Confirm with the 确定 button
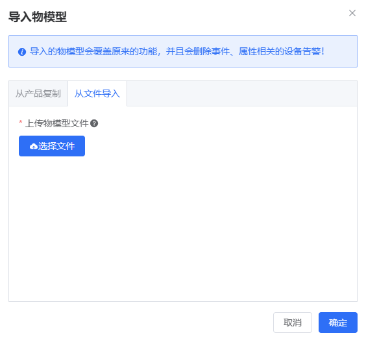The width and height of the screenshot is (366, 342). 337,323
